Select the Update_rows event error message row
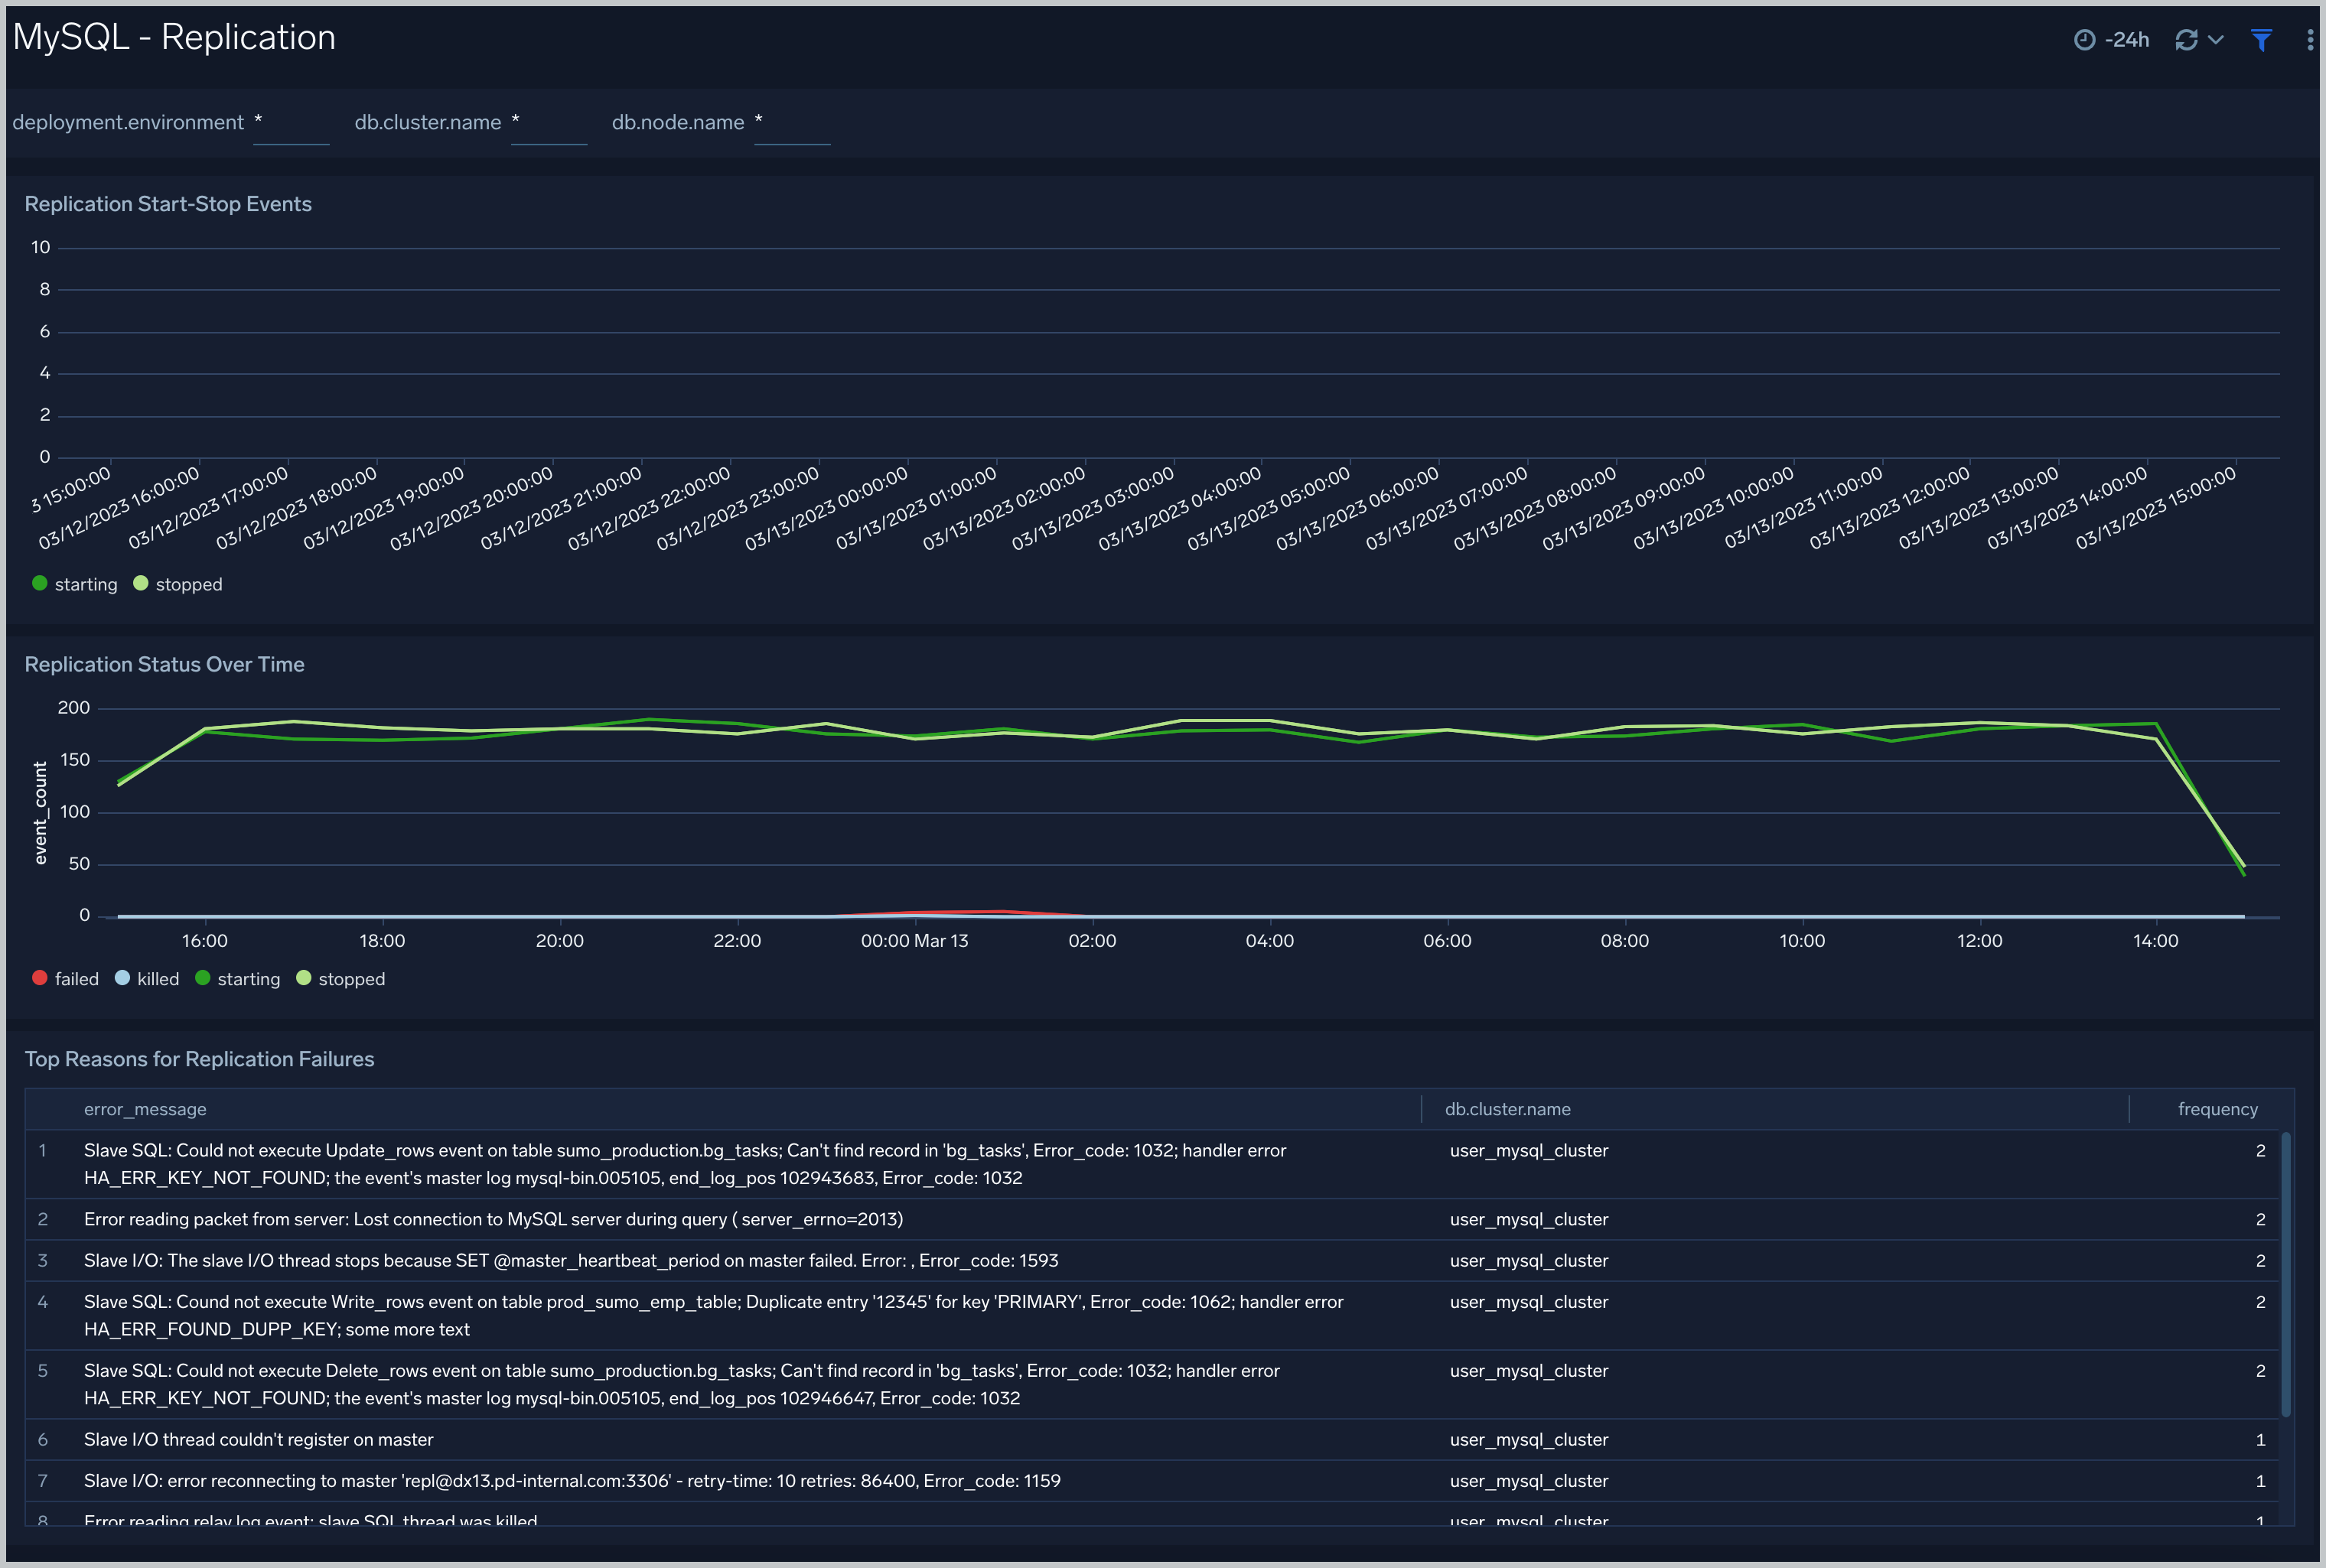 (x=1152, y=1164)
